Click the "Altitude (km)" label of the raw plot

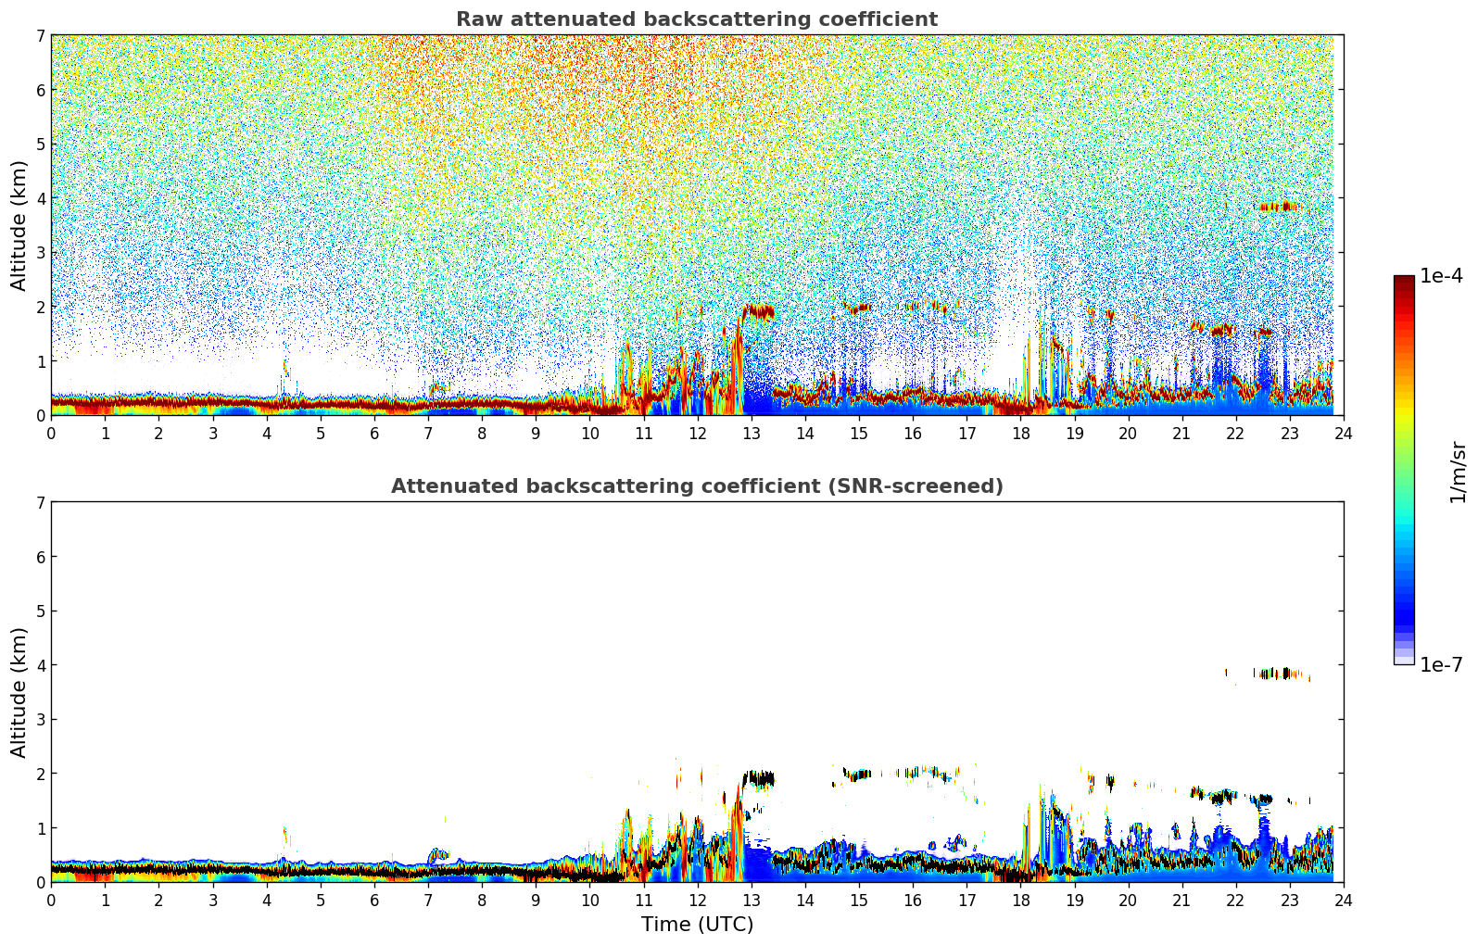tap(19, 225)
